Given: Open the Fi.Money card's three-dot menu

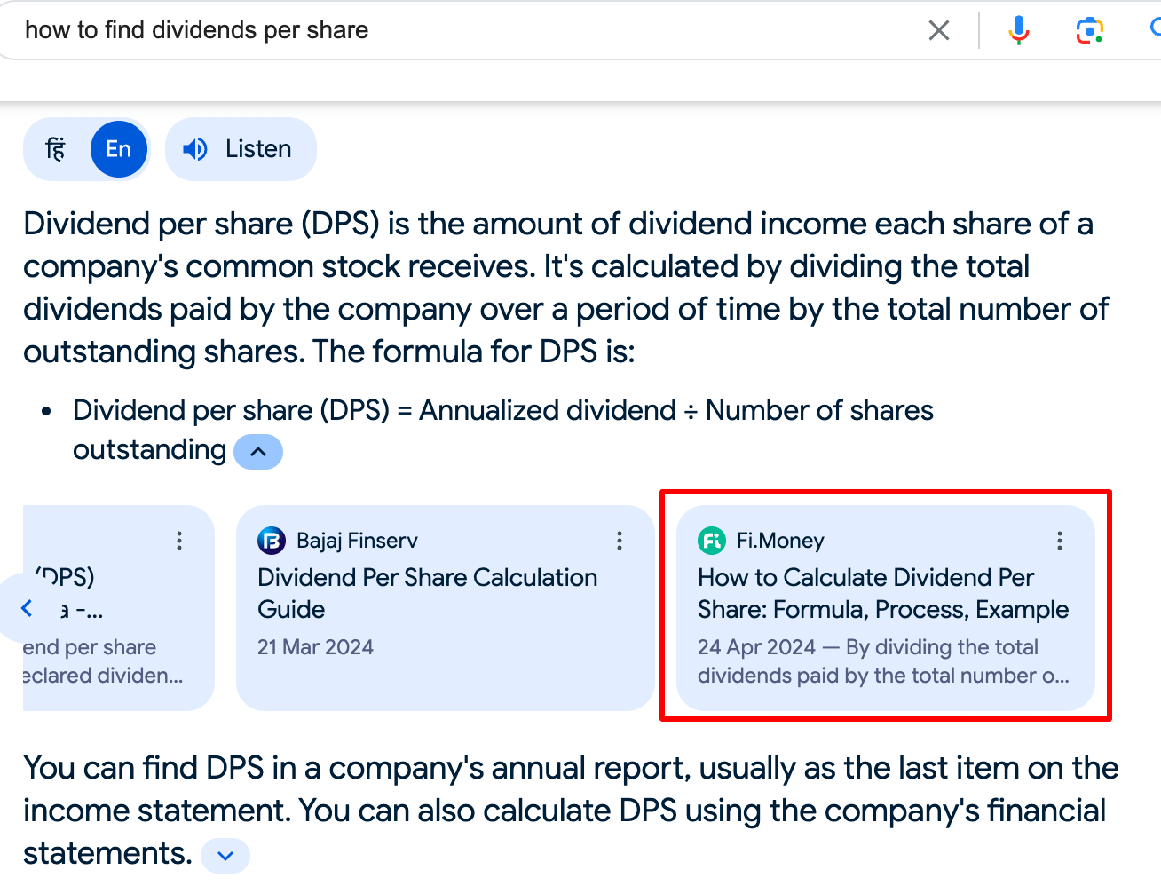Looking at the screenshot, I should (1059, 541).
